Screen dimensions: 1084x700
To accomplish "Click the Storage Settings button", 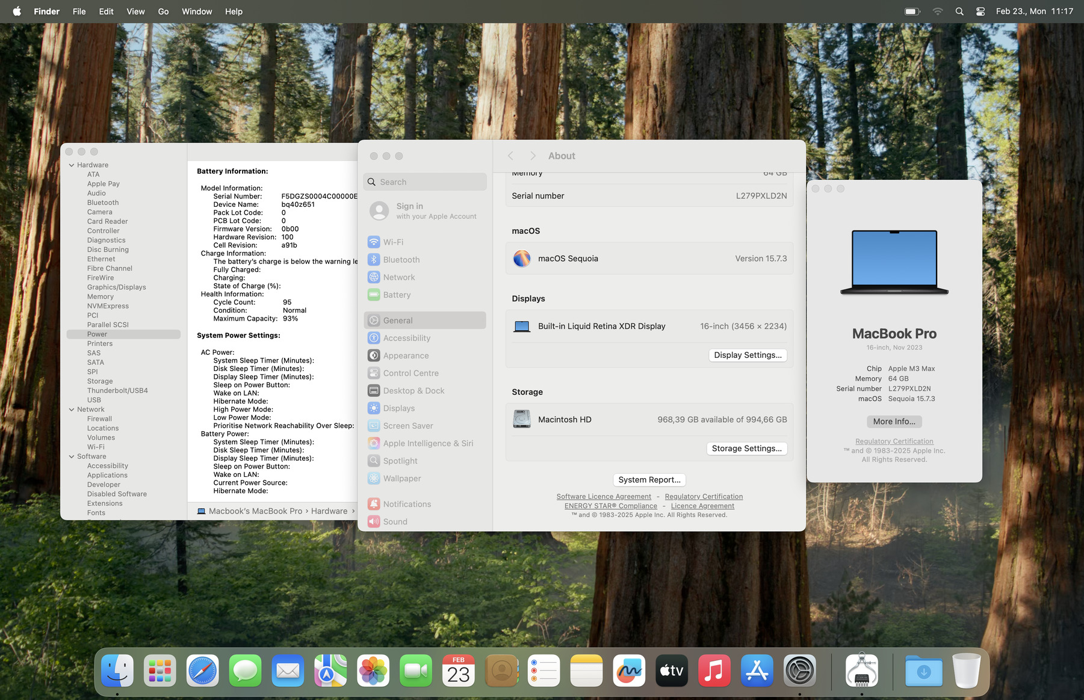I will coord(746,449).
